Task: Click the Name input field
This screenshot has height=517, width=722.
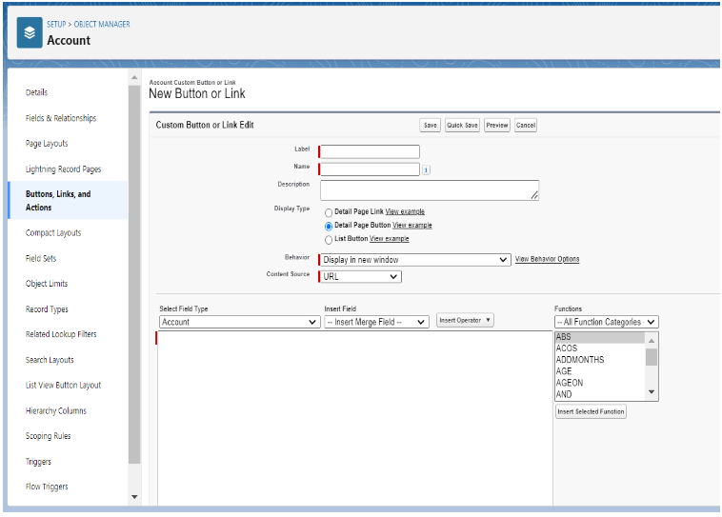Action: [370, 169]
